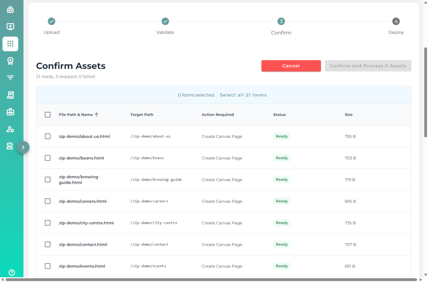Screen dimensions: 428x282
Task: Click the 735 B size value
Action: (350, 223)
